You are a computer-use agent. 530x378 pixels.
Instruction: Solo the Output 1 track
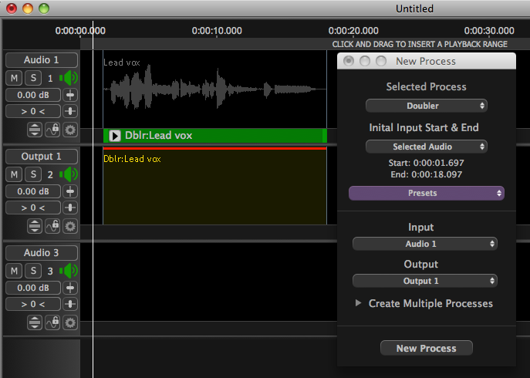click(33, 174)
